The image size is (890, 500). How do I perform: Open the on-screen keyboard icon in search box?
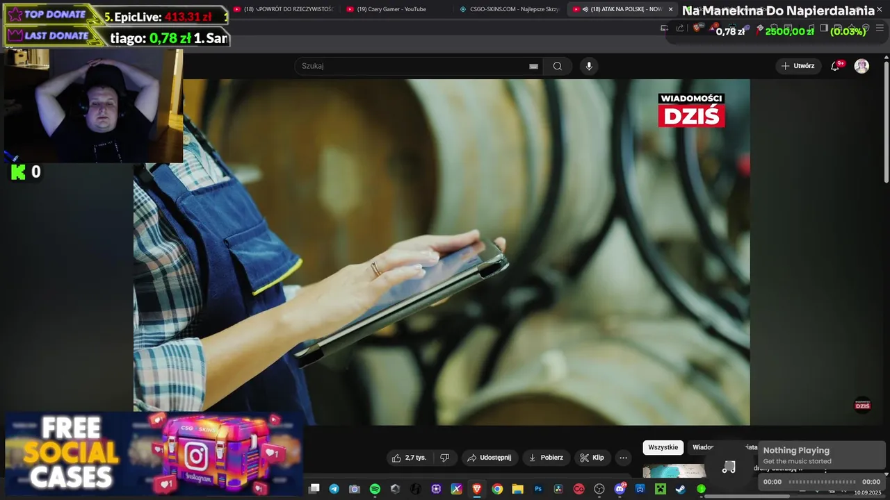click(533, 66)
